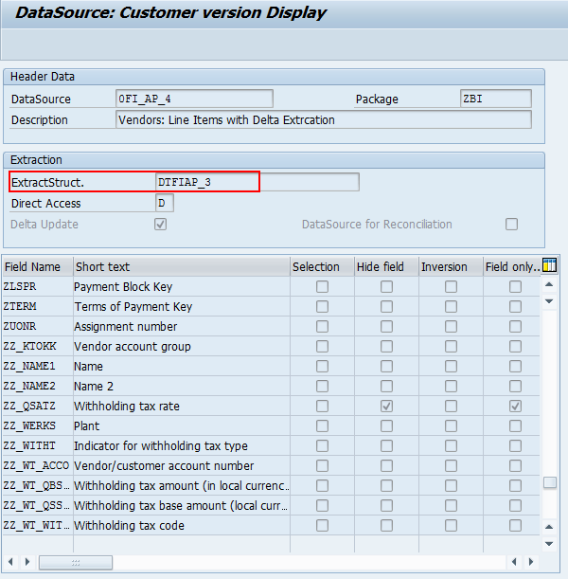Open the table column configuration icon
The image size is (568, 579).
[x=549, y=265]
